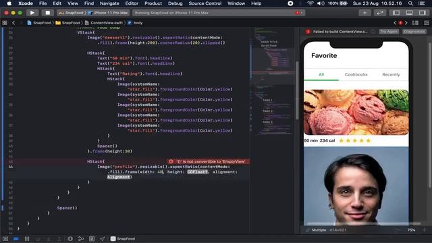
Task: Open the Xcode menu
Action: click(x=26, y=3)
